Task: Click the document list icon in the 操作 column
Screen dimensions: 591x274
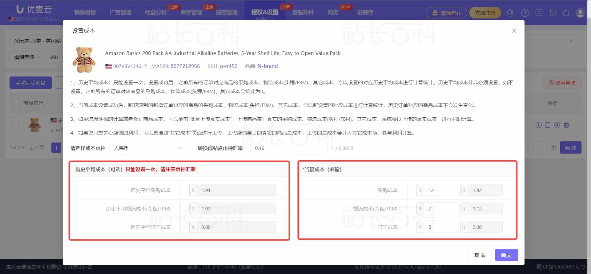Action: [x=548, y=125]
